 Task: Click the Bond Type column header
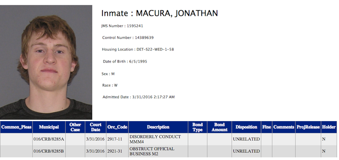click(x=197, y=127)
